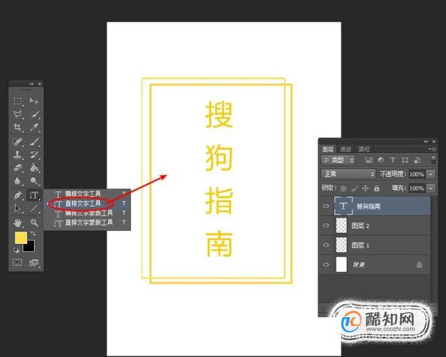The height and width of the screenshot is (357, 446).
Task: Click the 背景 layer lock icon
Action: pos(419,265)
